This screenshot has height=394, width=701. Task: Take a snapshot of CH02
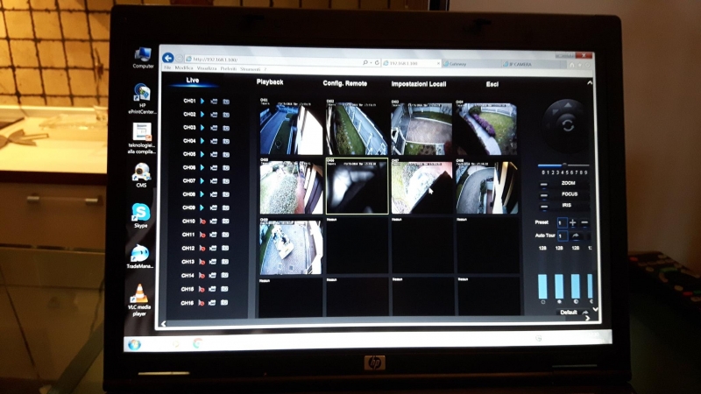click(226, 115)
